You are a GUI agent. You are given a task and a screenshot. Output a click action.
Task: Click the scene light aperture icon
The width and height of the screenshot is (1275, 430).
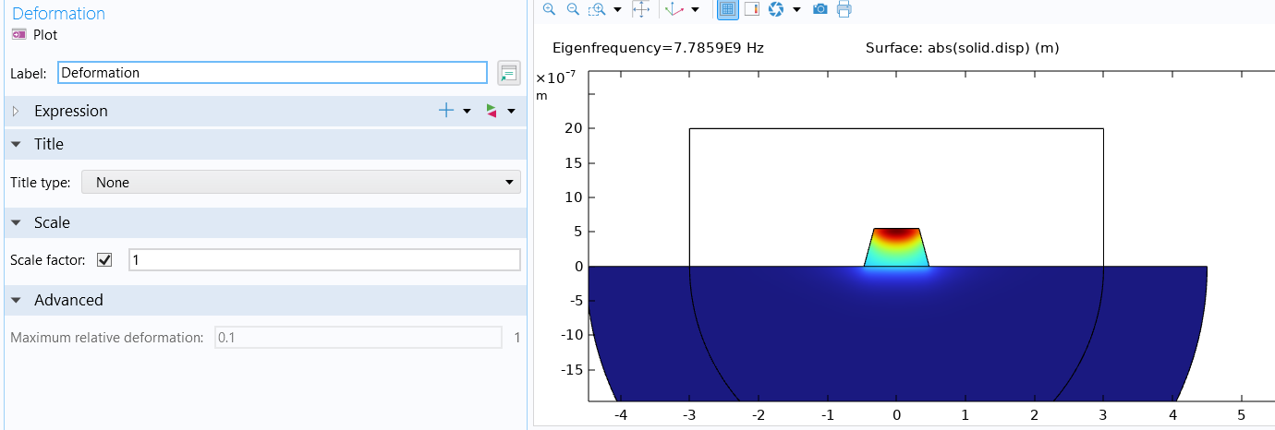pos(776,9)
